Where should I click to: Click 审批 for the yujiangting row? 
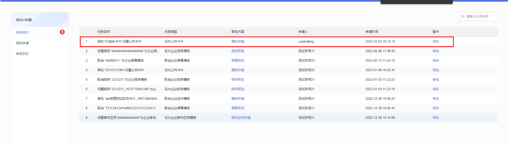tap(436, 41)
